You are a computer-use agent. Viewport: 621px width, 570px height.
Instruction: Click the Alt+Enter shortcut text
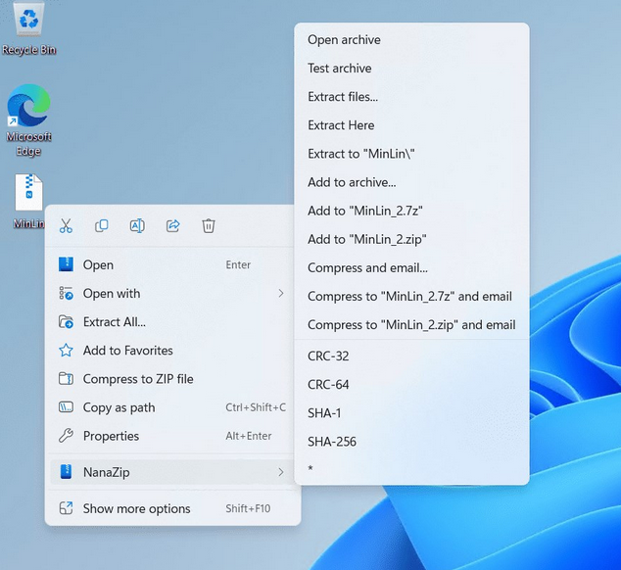[x=249, y=436]
